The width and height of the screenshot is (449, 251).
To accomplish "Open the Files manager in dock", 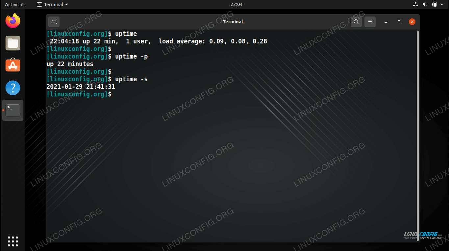I will pyautogui.click(x=13, y=43).
